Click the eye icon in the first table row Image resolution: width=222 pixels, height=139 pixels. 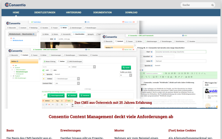pos(53,105)
